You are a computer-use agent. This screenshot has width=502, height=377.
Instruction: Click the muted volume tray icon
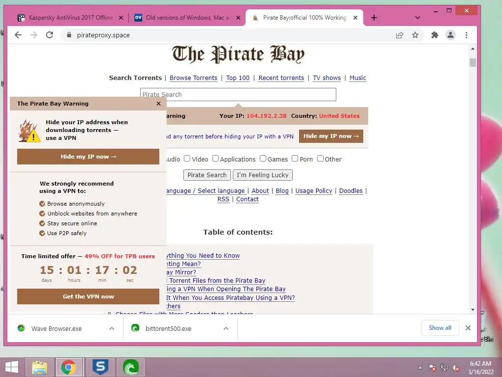pyautogui.click(x=456, y=368)
